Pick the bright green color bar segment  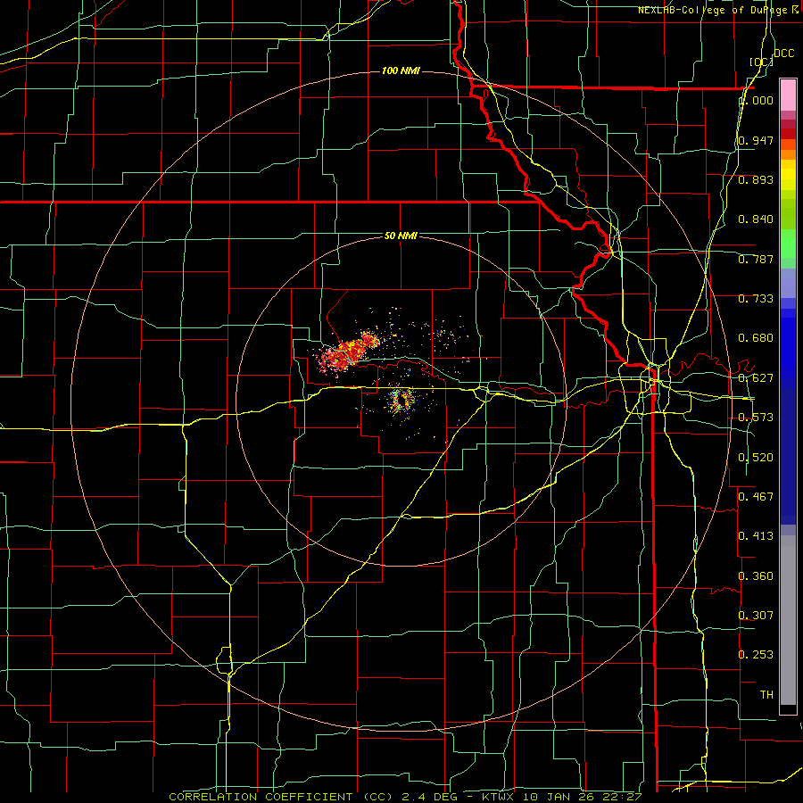tap(788, 244)
